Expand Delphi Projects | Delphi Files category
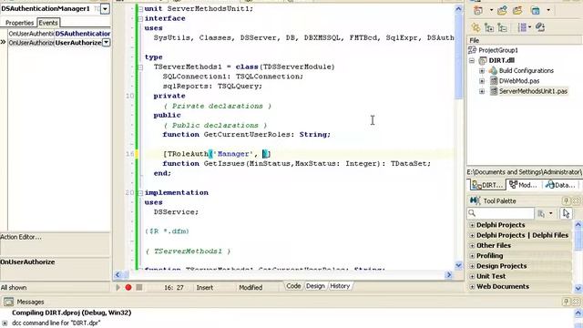Screen dimensions: 583x328 click(472, 235)
